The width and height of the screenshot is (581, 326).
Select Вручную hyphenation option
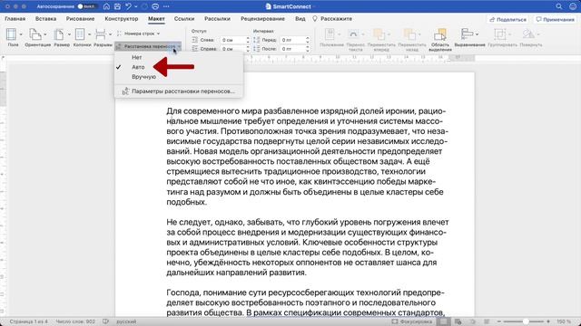(x=143, y=77)
